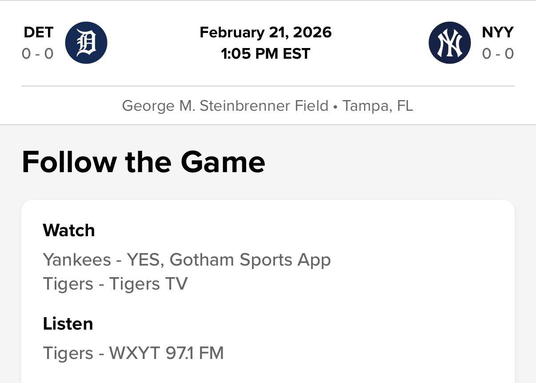Viewport: 536px width, 383px height.
Task: Select the Listen section heading
Action: click(x=68, y=323)
